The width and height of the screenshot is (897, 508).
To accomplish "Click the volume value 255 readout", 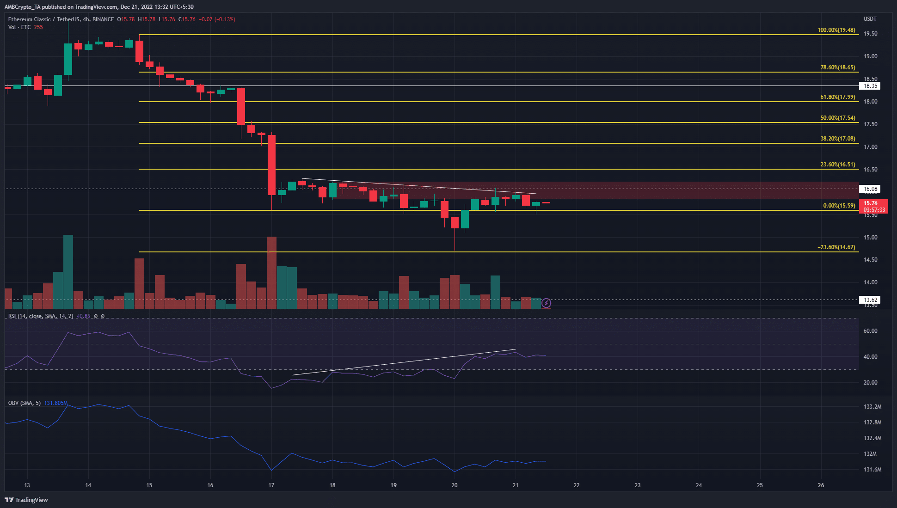I will 38,27.
